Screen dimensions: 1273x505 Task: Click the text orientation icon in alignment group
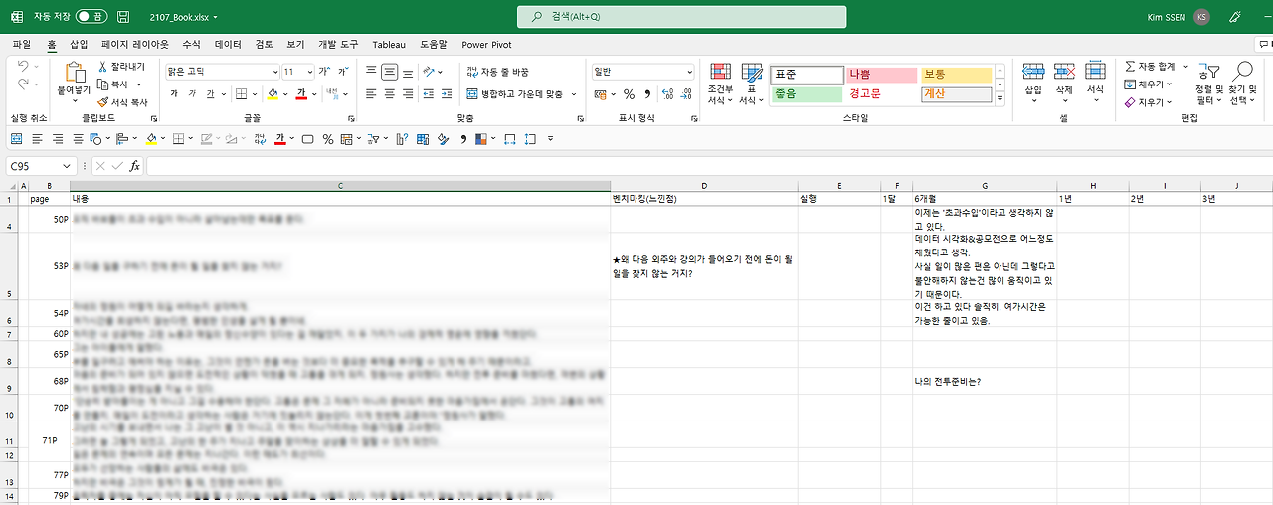tap(430, 72)
